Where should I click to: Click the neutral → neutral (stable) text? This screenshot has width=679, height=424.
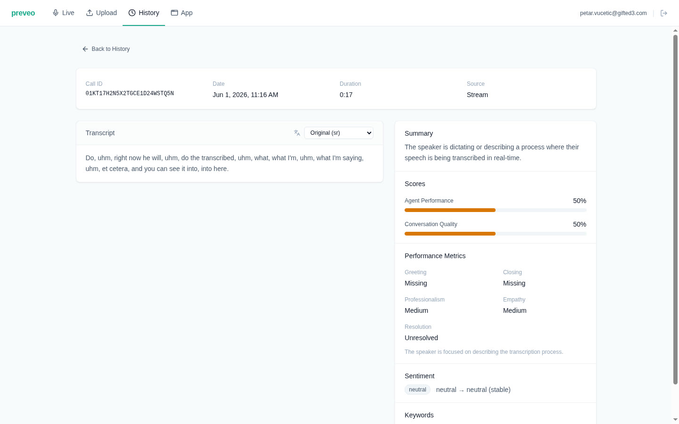pyautogui.click(x=473, y=390)
